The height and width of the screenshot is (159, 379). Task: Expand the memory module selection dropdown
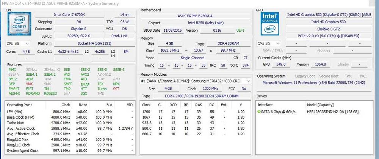click(x=195, y=81)
